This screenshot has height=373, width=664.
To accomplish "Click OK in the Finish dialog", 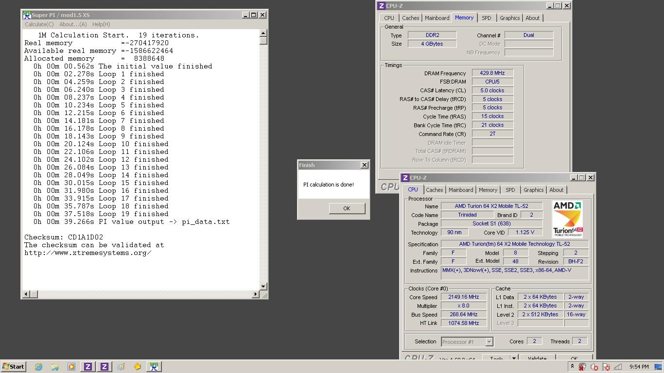I will click(347, 208).
